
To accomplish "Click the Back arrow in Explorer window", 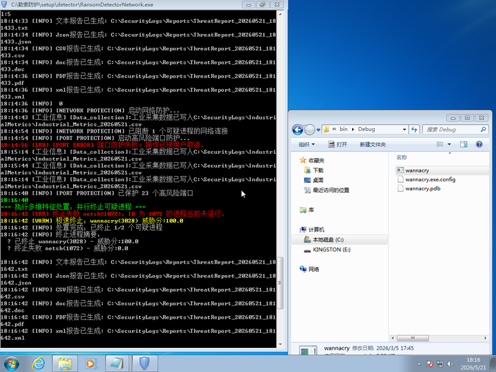I will (298, 130).
